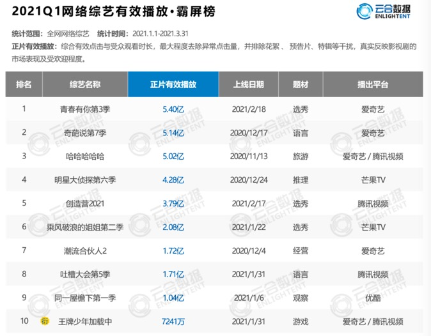The height and width of the screenshot is (336, 431).
Task: Click the launch date 2020/12/4
Action: tap(249, 251)
